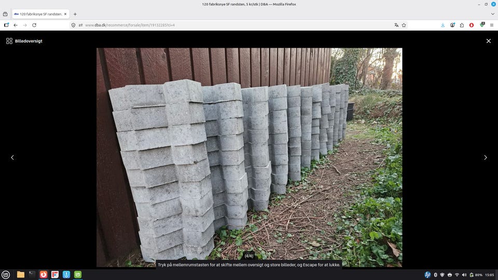Translate this page icon
The image size is (498, 280).
396,25
